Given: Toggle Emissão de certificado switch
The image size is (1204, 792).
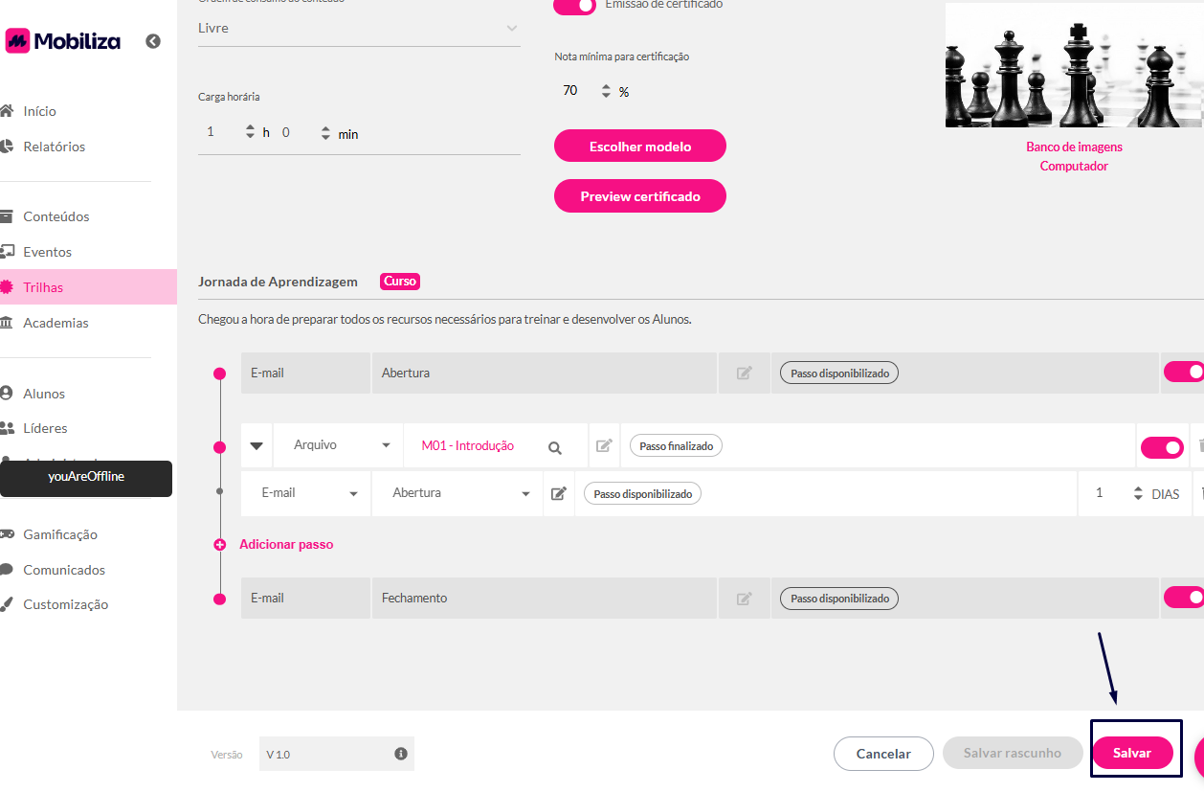Looking at the screenshot, I should coord(575,5).
